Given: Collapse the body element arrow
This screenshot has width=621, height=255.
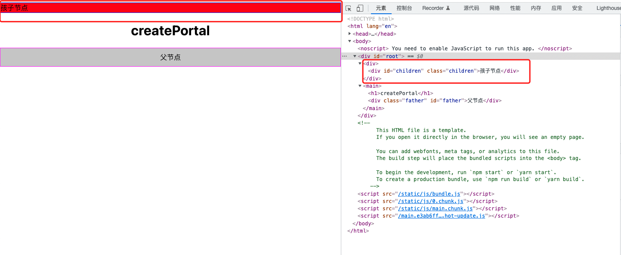Looking at the screenshot, I should 350,41.
